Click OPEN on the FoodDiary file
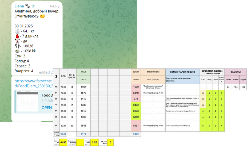Screen dimensions: 247x146 click(47, 107)
